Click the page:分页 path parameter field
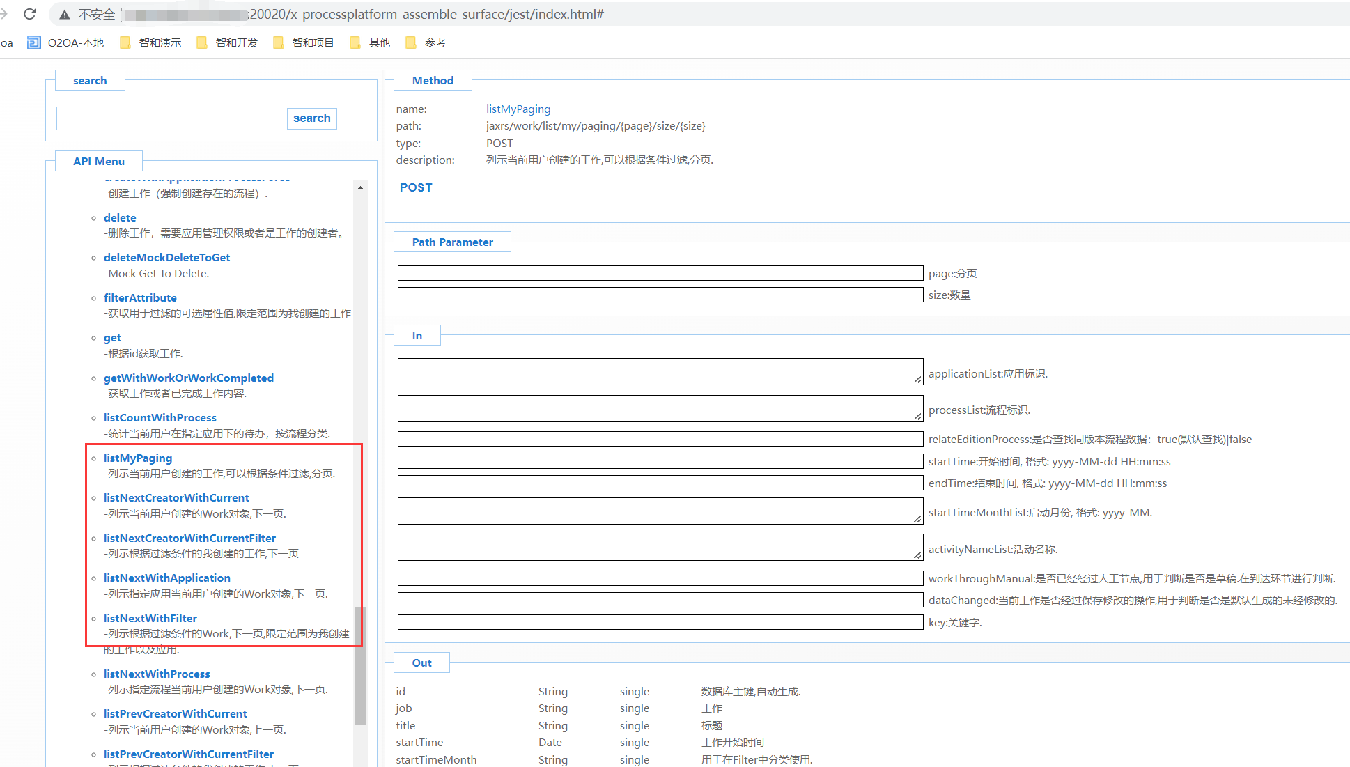 (x=660, y=273)
